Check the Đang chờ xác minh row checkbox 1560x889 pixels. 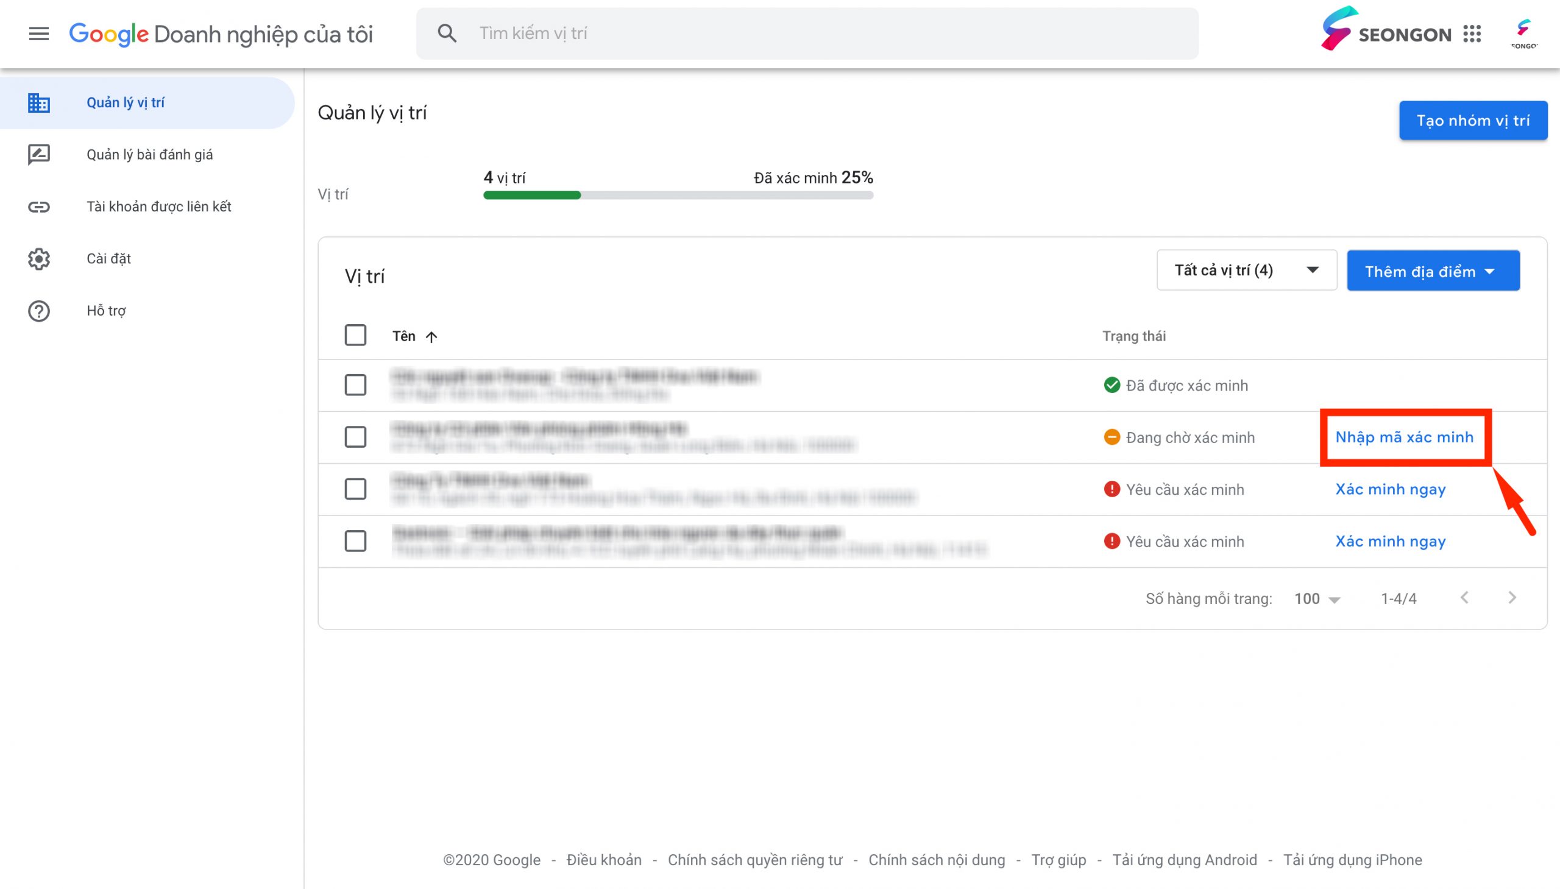355,437
